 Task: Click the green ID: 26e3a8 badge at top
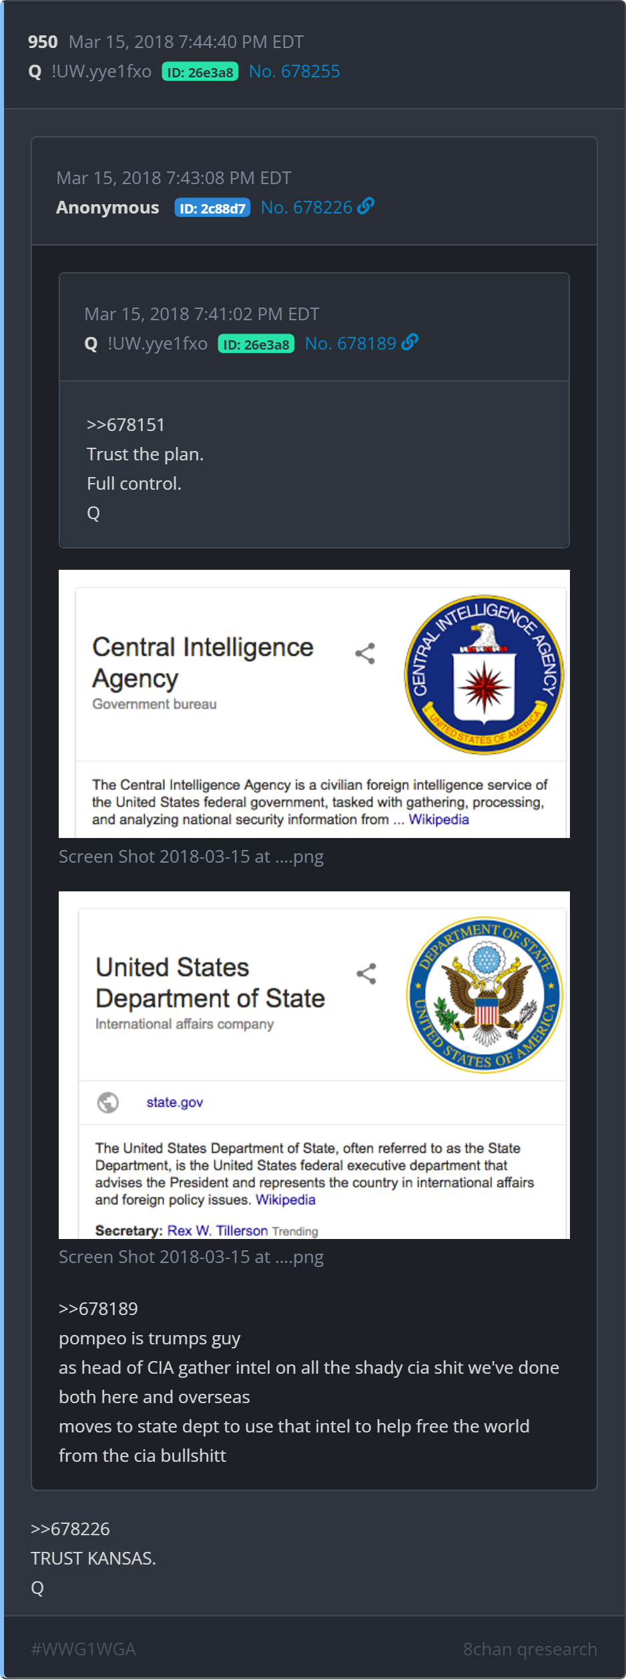click(200, 72)
